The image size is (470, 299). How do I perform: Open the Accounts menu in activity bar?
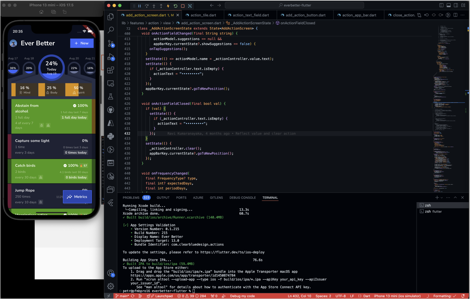pos(111,273)
